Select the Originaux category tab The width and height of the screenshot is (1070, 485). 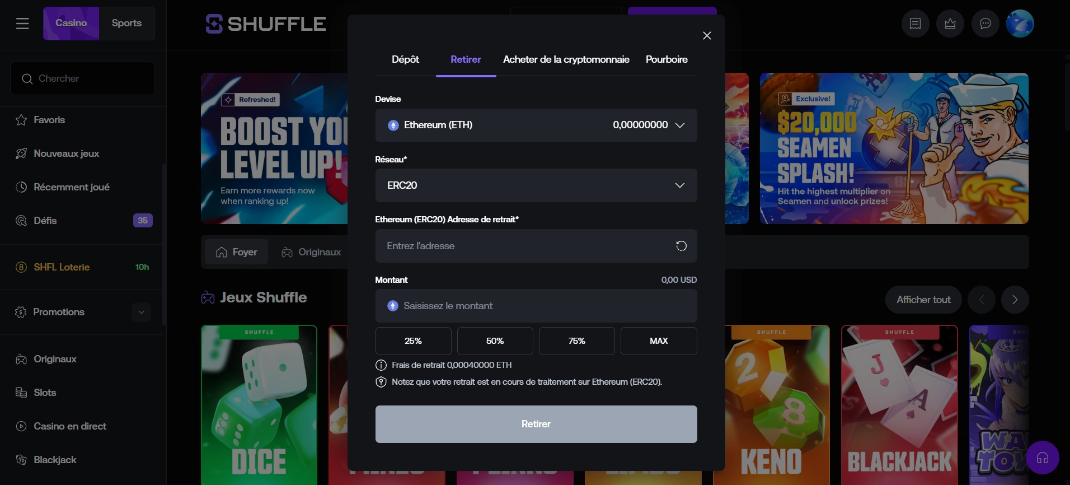pyautogui.click(x=311, y=252)
